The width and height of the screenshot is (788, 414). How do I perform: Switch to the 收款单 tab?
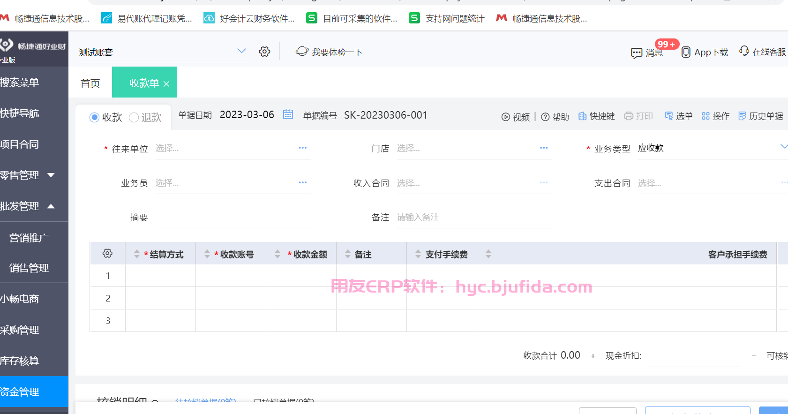(144, 83)
